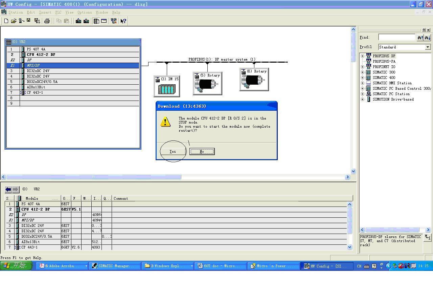The image size is (433, 301).
Task: Select the (6) Rotary drive icon
Action: [254, 79]
